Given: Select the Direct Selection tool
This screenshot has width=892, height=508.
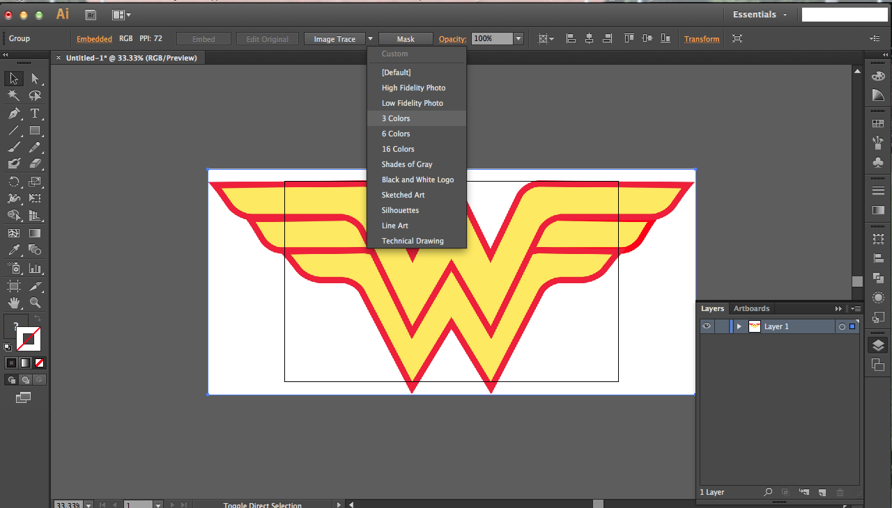Looking at the screenshot, I should tap(35, 79).
